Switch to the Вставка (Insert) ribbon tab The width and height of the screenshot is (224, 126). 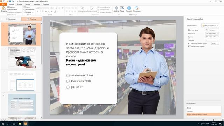pos(20,4)
